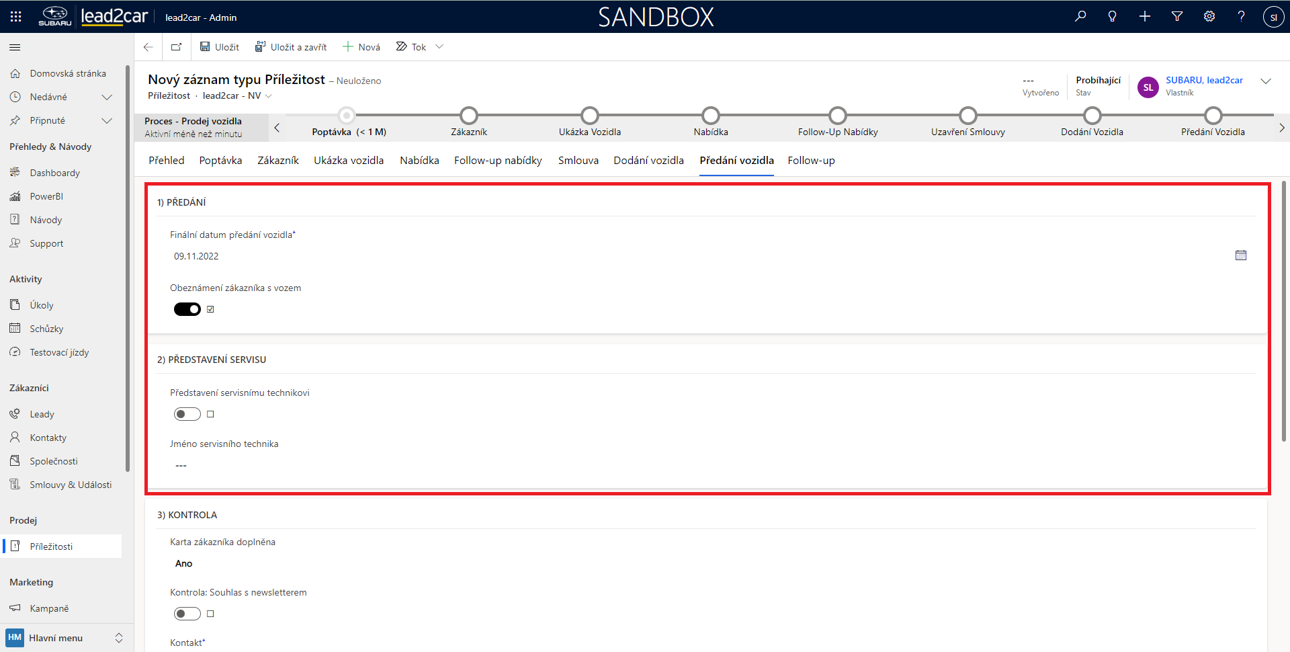Toggle Kontrola: Souhlas s newsletterem switch
The width and height of the screenshot is (1290, 652).
pyautogui.click(x=187, y=614)
